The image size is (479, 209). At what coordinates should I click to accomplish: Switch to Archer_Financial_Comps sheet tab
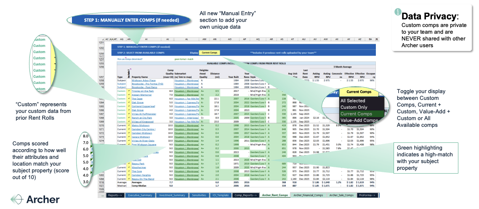[x=308, y=195]
